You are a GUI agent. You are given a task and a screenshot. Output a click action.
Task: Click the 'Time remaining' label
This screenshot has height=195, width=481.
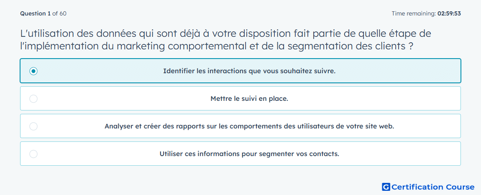[414, 13]
